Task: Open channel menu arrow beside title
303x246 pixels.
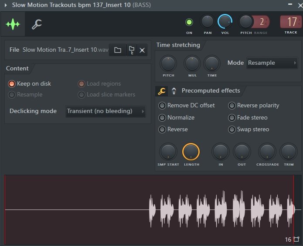Action: click(x=6, y=5)
